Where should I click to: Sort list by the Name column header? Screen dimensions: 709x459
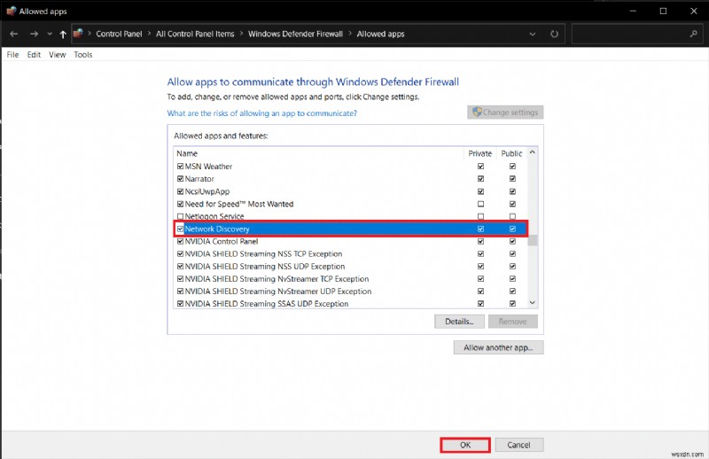[318, 153]
